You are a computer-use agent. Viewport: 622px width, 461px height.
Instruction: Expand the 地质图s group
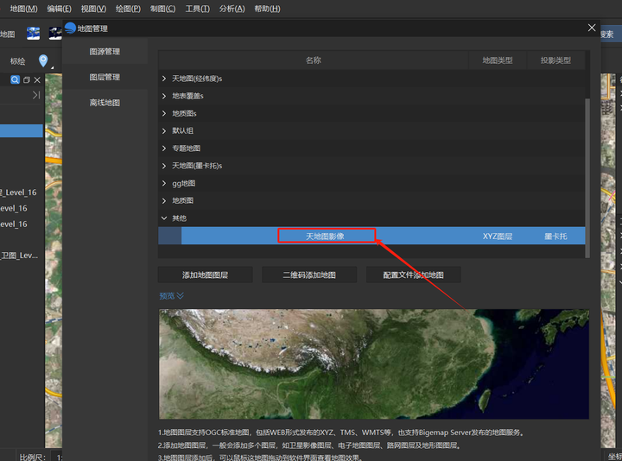tap(164, 113)
